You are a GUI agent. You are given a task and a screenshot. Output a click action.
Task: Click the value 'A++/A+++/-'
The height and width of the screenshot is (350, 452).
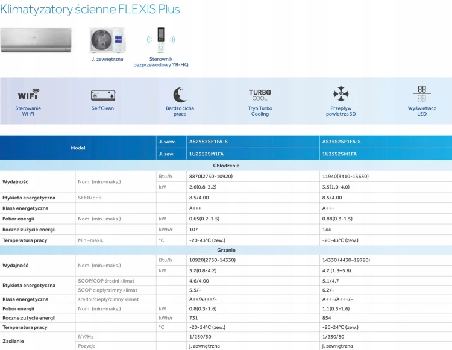pos(203,299)
